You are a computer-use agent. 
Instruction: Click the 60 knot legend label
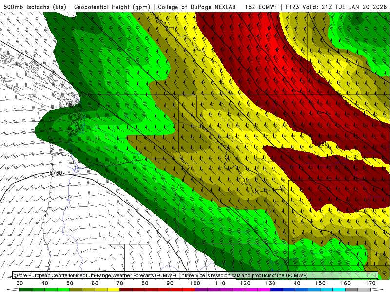(95, 283)
